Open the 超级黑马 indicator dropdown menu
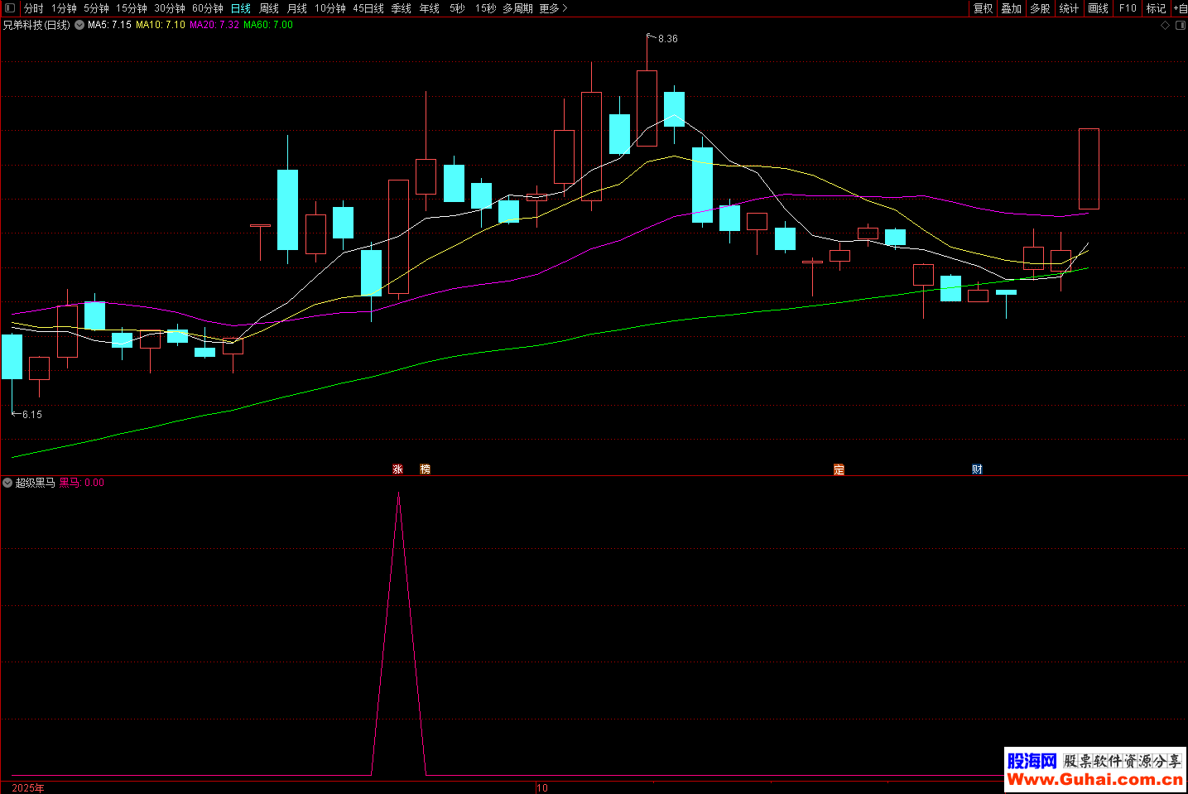Viewport: 1188px width, 794px height. (7, 483)
